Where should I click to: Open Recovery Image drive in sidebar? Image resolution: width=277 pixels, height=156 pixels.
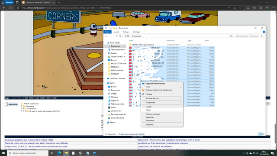coord(118,114)
